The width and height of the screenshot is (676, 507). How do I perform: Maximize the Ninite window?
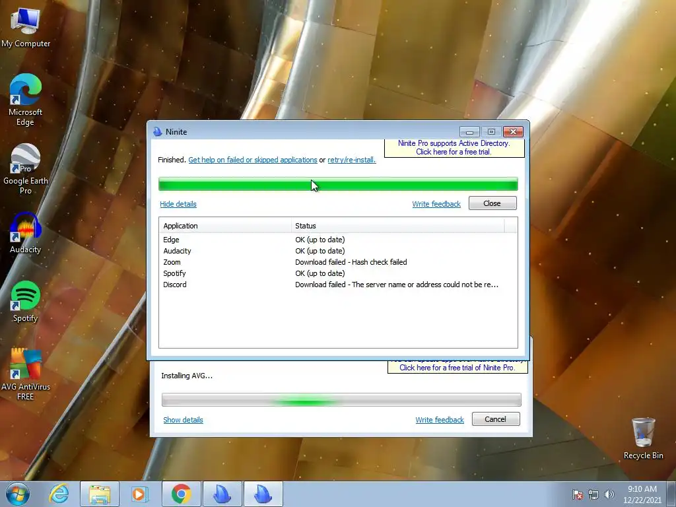[491, 131]
